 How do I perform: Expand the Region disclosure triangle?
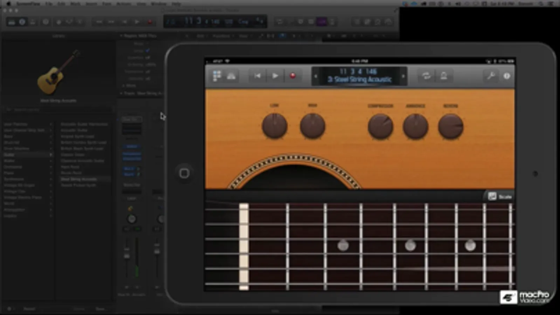click(121, 36)
